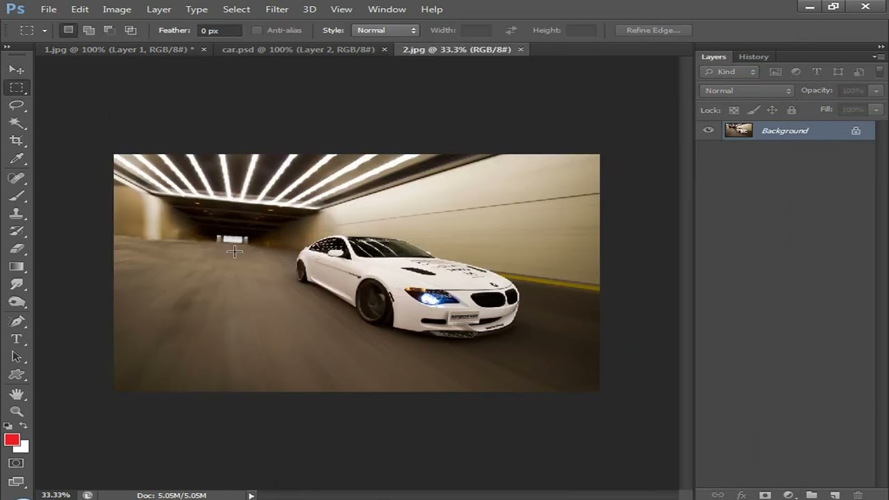Switch to the History panel tab

(754, 57)
